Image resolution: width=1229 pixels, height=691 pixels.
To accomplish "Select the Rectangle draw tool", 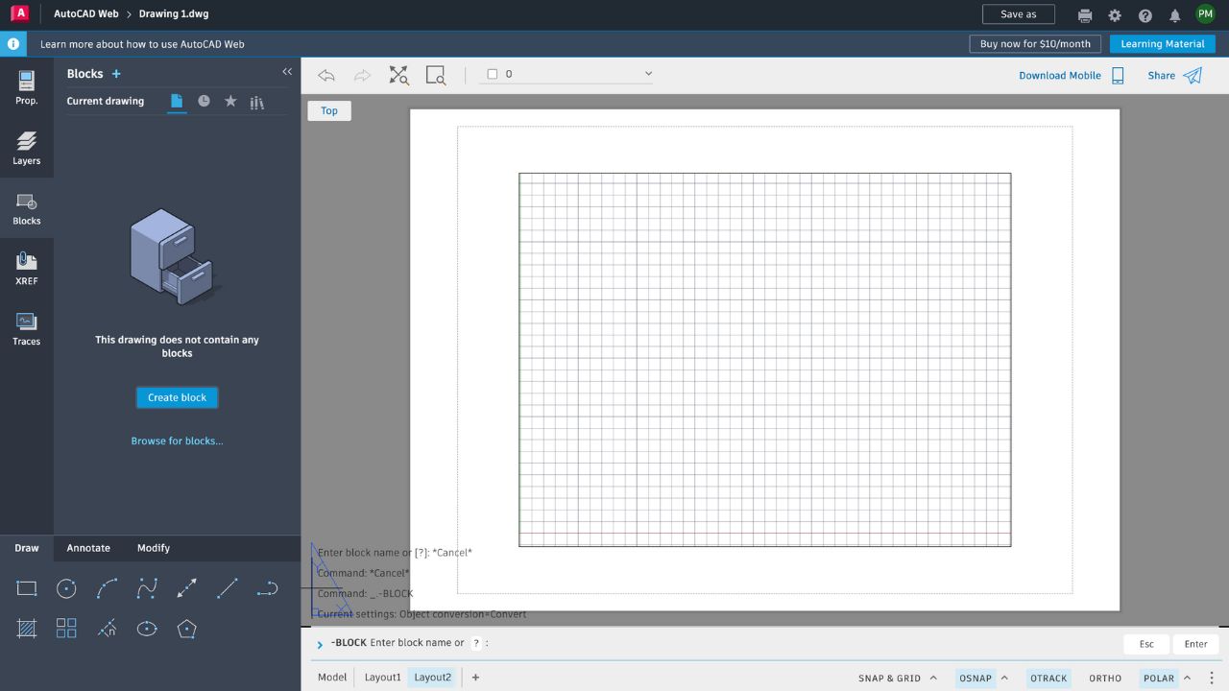I will pyautogui.click(x=27, y=588).
